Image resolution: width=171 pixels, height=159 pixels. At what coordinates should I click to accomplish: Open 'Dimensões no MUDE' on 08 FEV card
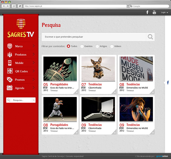[137, 88]
